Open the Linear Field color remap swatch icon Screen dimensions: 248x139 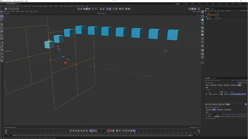222,94
